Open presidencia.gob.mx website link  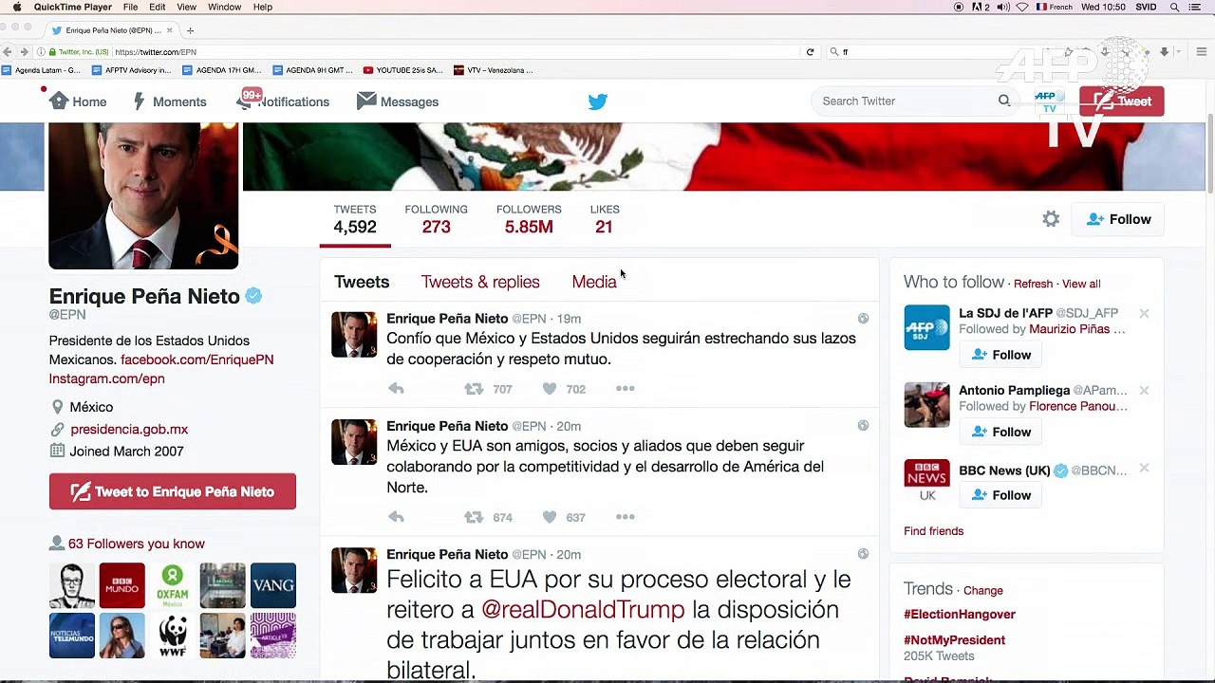click(129, 429)
